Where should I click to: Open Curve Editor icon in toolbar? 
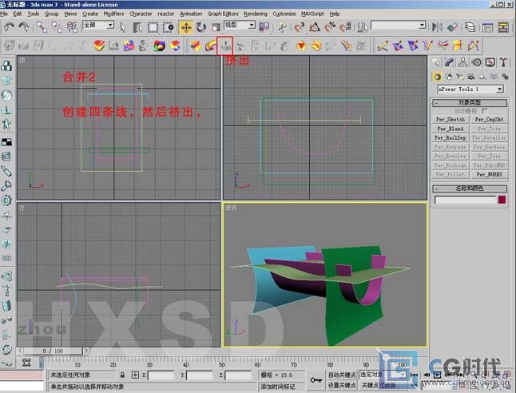pos(488,27)
